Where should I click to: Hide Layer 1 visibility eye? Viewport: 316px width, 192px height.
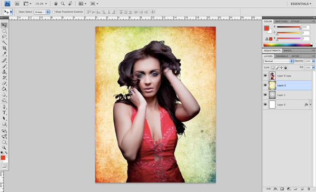pyautogui.click(x=265, y=95)
